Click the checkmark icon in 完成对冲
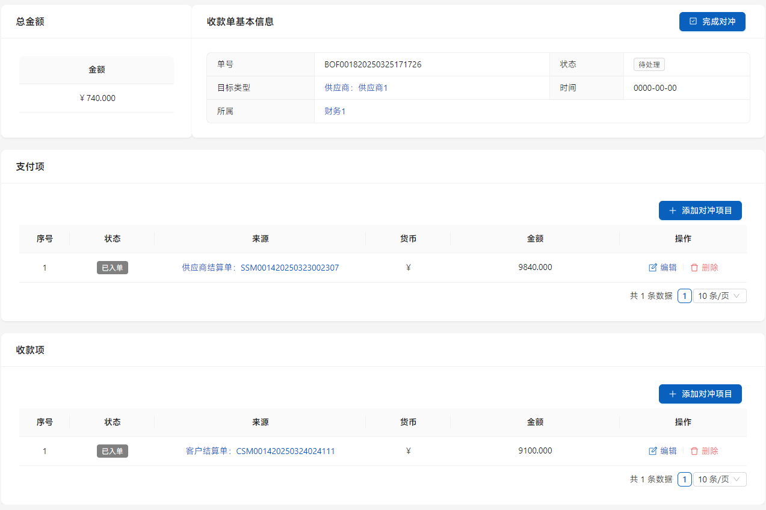This screenshot has height=510, width=766. (x=693, y=22)
